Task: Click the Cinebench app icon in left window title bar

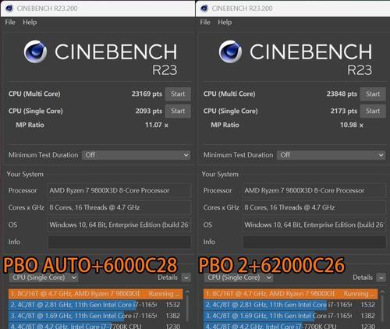Action: [9, 9]
